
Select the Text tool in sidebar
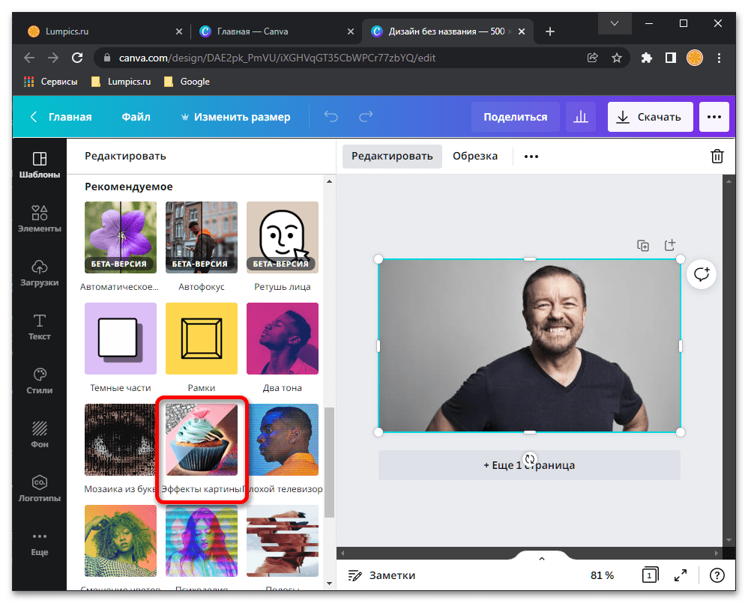tap(40, 327)
